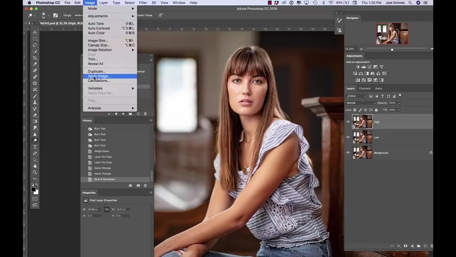456x257 pixels.
Task: Switch to the Channels tab
Action: click(x=365, y=89)
